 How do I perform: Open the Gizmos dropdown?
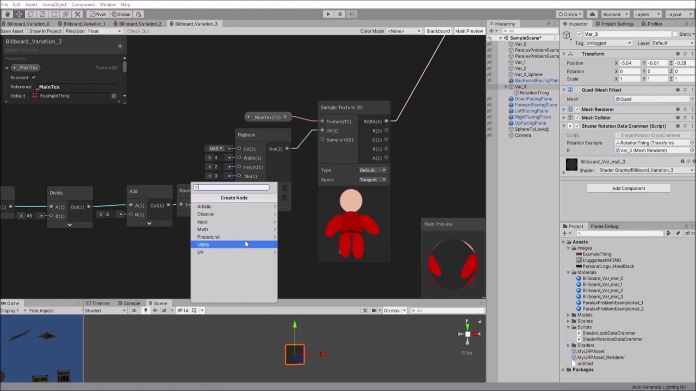coord(394,311)
